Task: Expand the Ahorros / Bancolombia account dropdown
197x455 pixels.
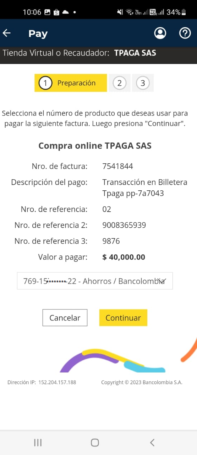Action: click(95, 281)
